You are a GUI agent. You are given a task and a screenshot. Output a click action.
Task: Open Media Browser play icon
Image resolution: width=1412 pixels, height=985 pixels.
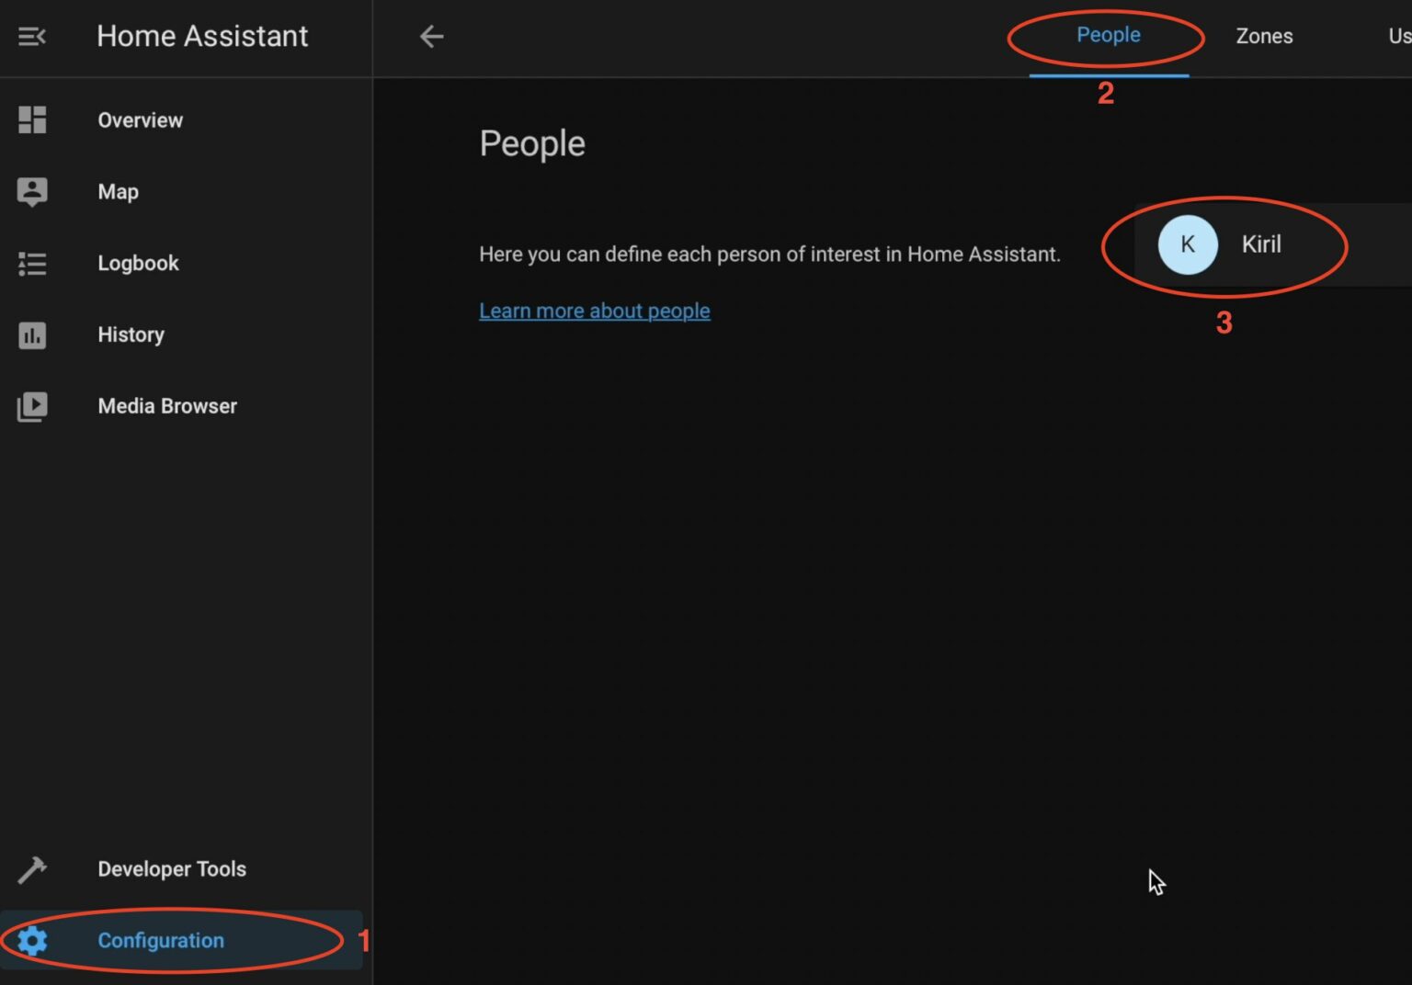31,406
